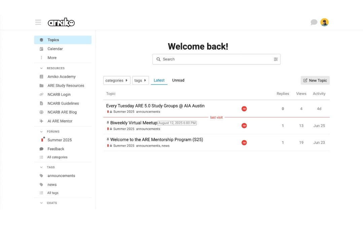Open the chat bubble icon in header
The width and height of the screenshot is (363, 226).
click(x=314, y=22)
